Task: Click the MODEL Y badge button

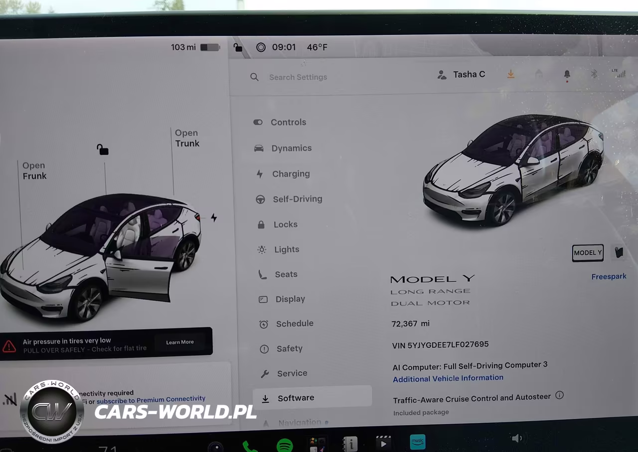Action: pos(588,253)
